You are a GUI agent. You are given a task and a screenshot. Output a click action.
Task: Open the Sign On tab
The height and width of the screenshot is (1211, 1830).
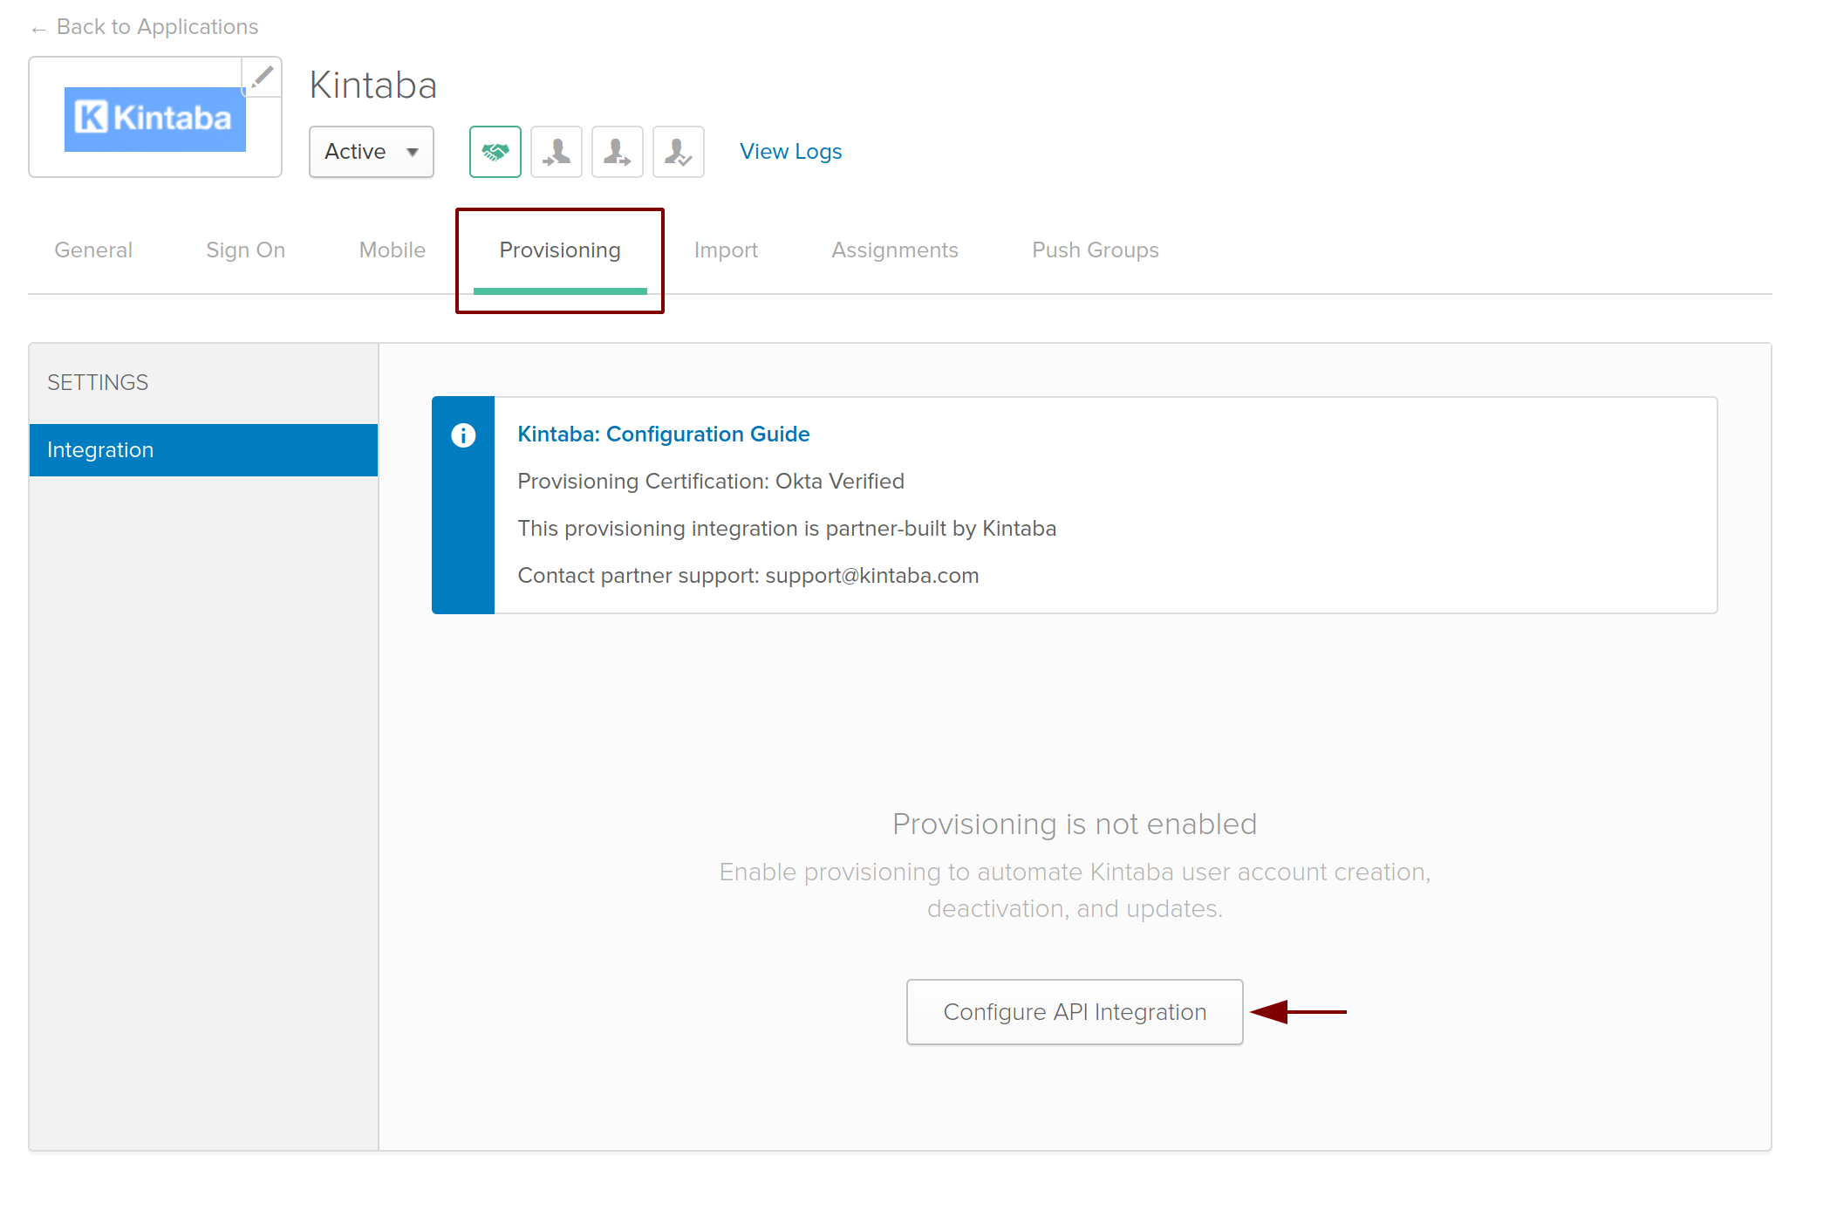245,250
